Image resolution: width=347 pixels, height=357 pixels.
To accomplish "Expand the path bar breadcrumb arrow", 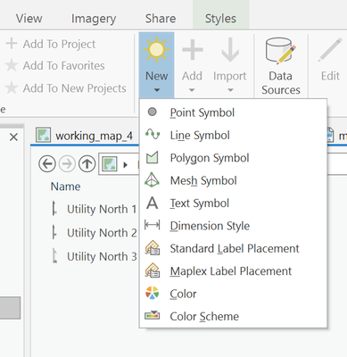I will click(126, 164).
